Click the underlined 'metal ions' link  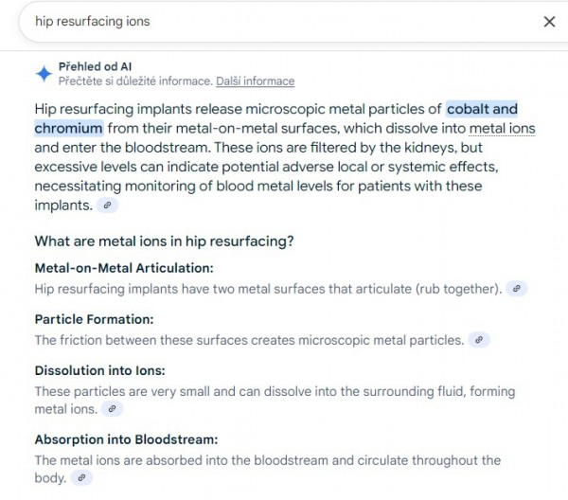(502, 129)
